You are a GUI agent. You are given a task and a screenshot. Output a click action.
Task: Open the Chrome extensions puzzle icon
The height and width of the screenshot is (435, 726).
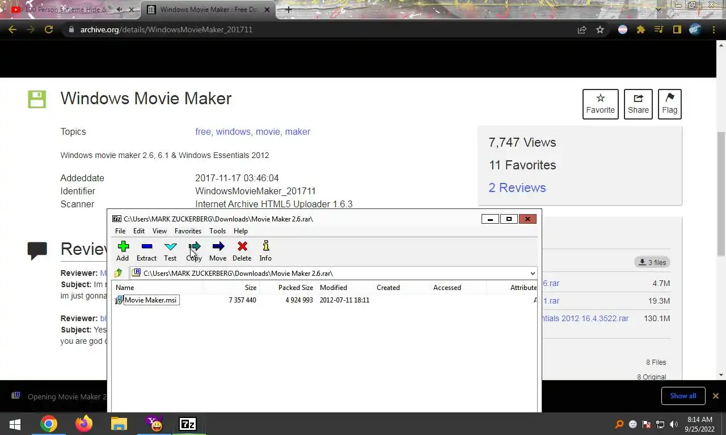tap(641, 29)
